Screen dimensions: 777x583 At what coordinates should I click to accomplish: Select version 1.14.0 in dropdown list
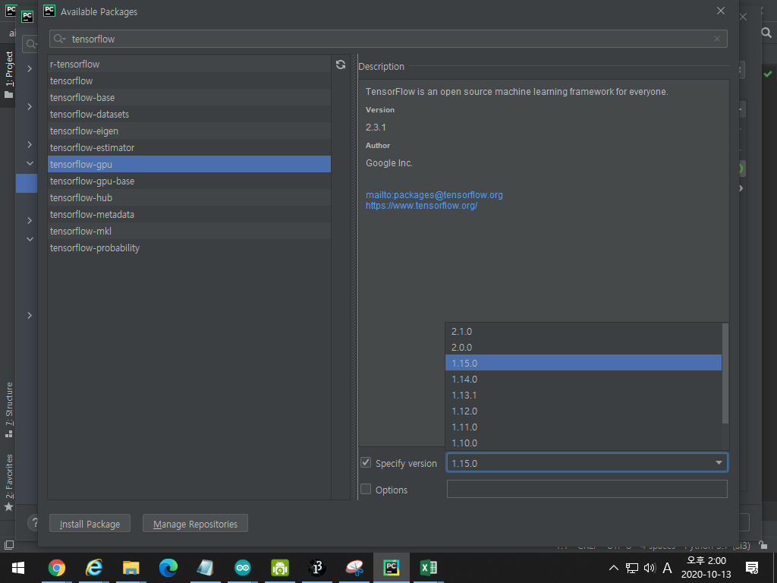(584, 380)
